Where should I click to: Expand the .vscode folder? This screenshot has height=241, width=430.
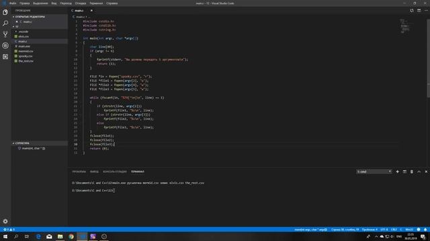pos(24,31)
